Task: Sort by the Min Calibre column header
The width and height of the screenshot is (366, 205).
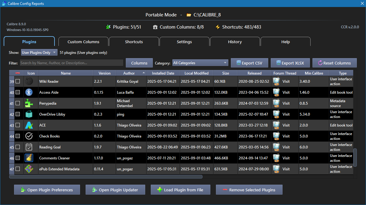Action: [x=314, y=73]
